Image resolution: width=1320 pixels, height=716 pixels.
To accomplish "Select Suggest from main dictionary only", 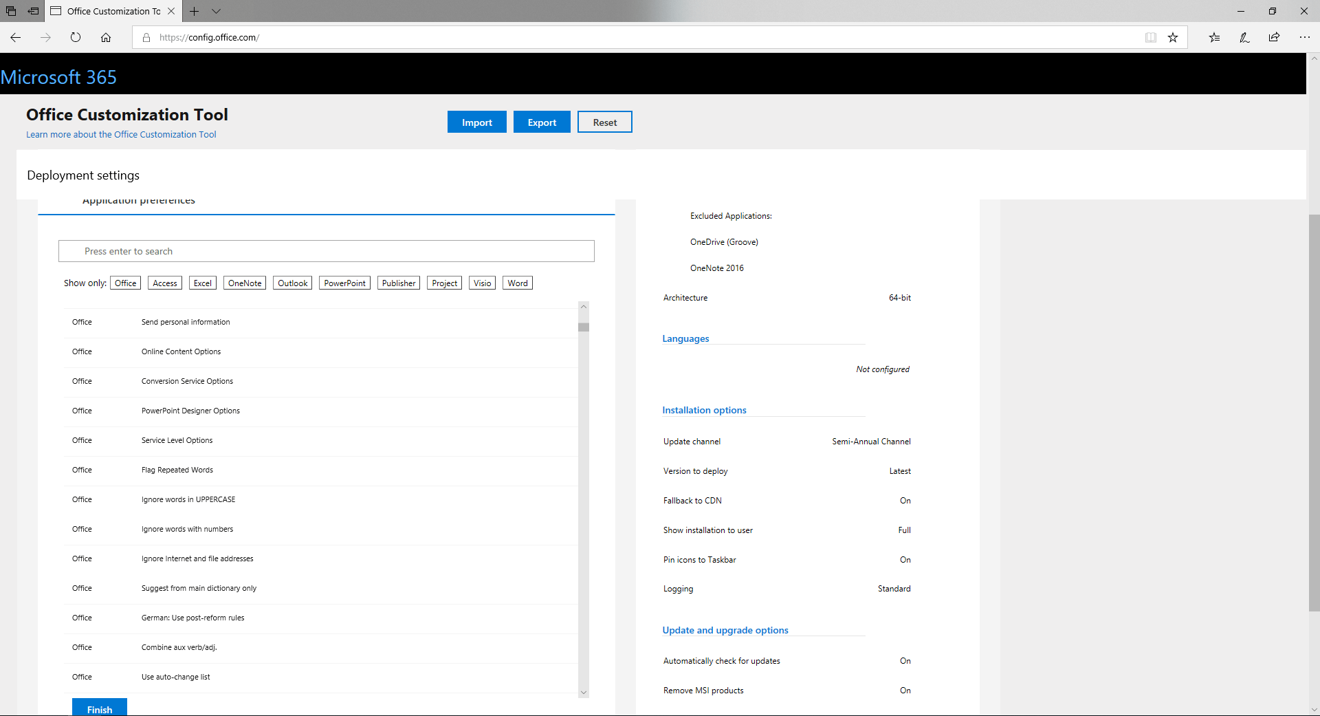I will tap(322, 588).
